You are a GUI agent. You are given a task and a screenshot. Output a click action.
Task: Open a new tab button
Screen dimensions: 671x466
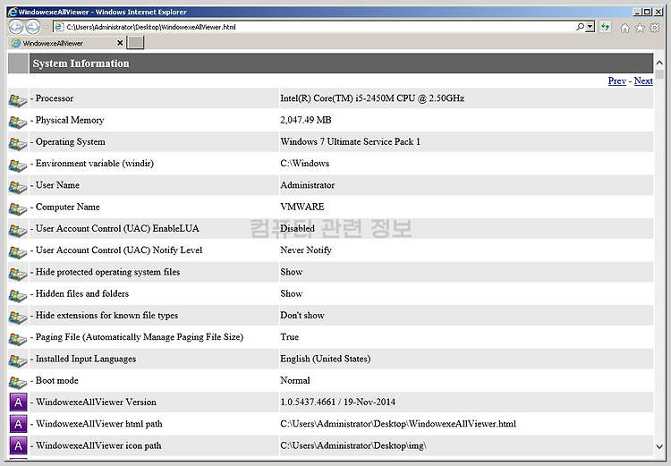(x=136, y=43)
